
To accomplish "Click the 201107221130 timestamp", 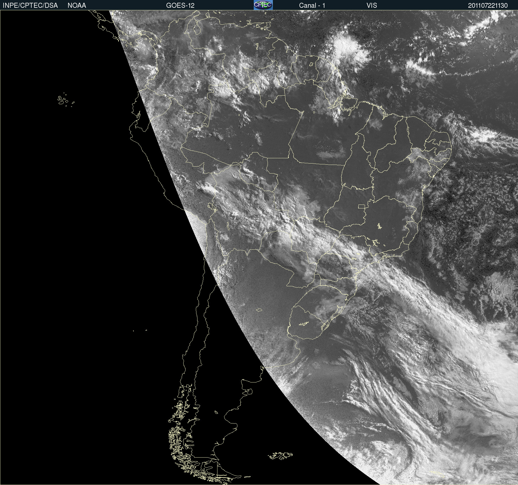I will click(488, 6).
